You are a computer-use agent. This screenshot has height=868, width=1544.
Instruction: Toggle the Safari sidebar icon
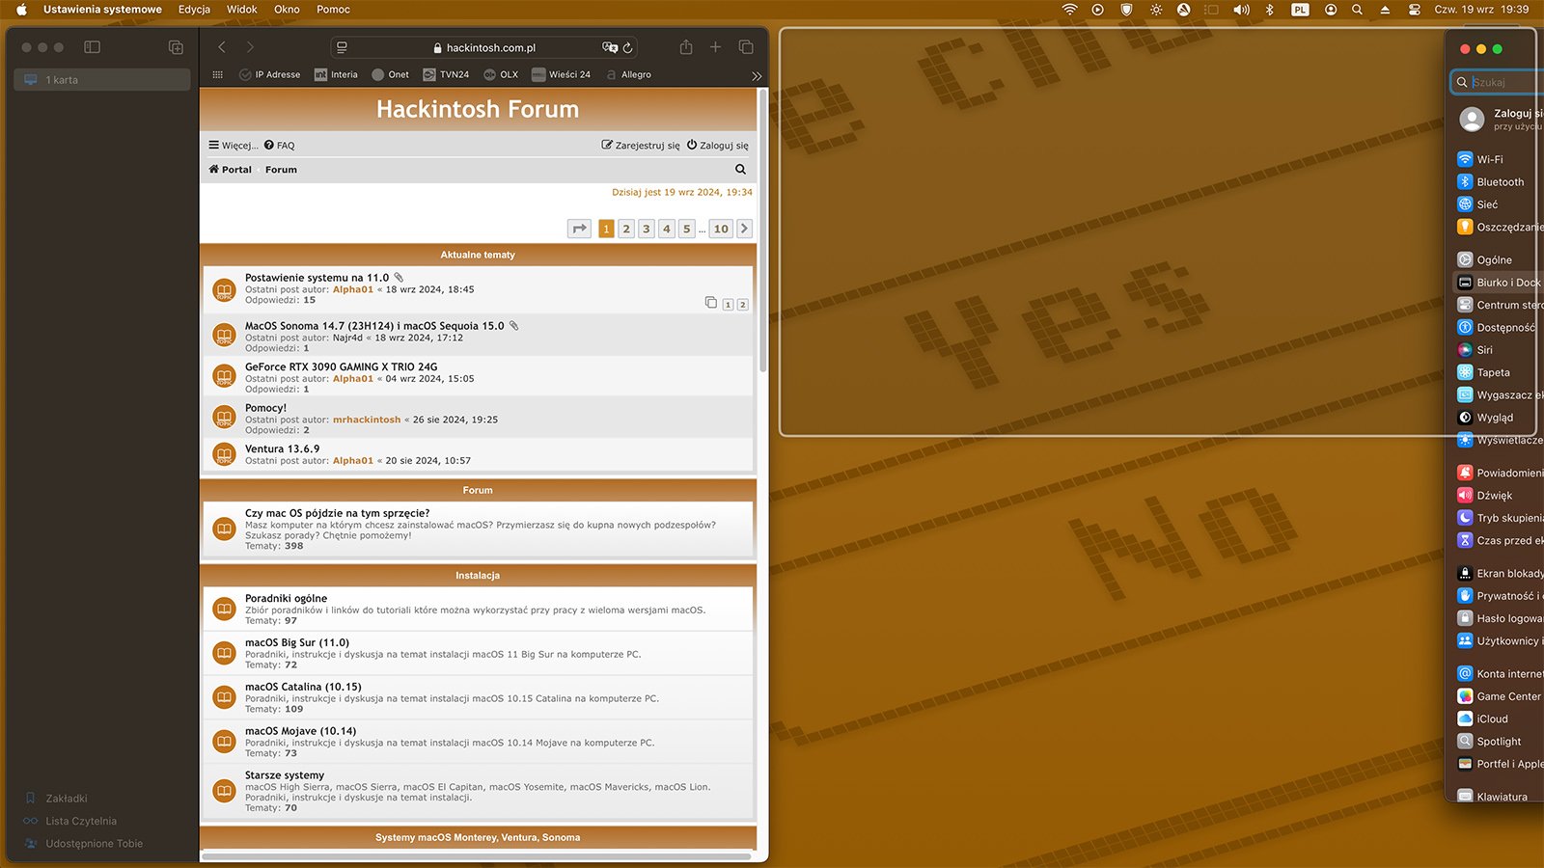point(93,47)
